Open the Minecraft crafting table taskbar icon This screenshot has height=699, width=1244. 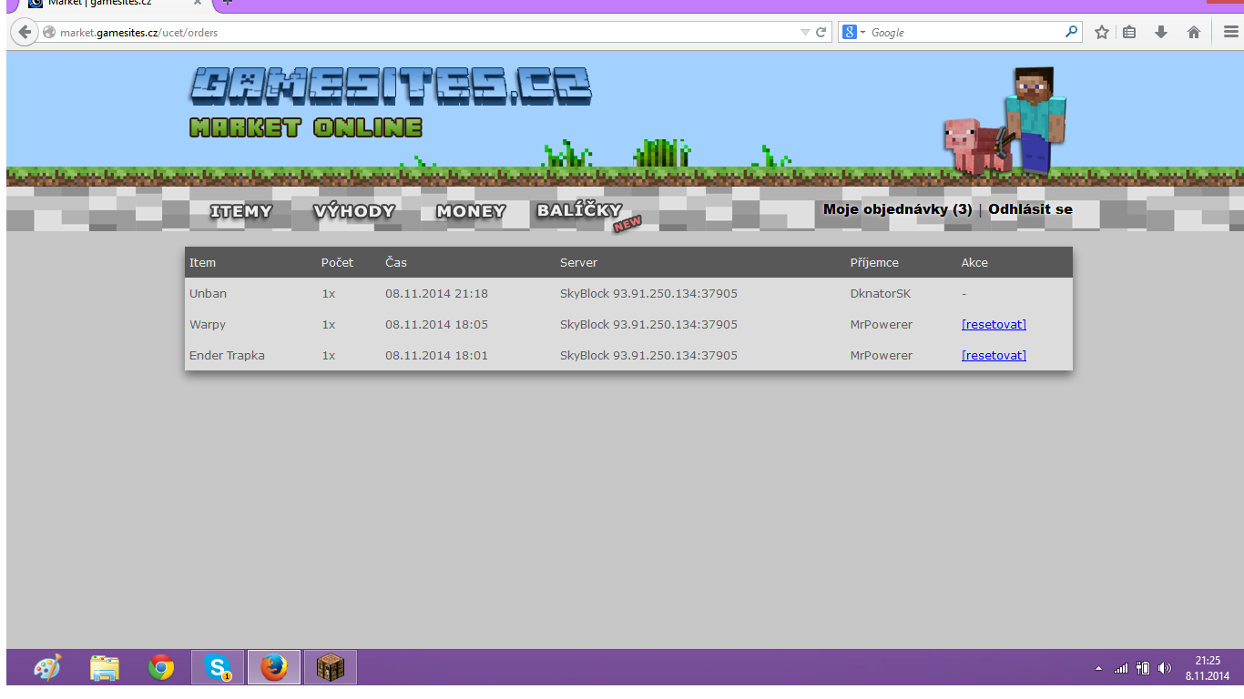(x=330, y=668)
